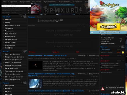This screenshot has width=127, height=95.
Task: Click the question mark avatar beside TrustMySkill's profile
Action: coord(121,40)
